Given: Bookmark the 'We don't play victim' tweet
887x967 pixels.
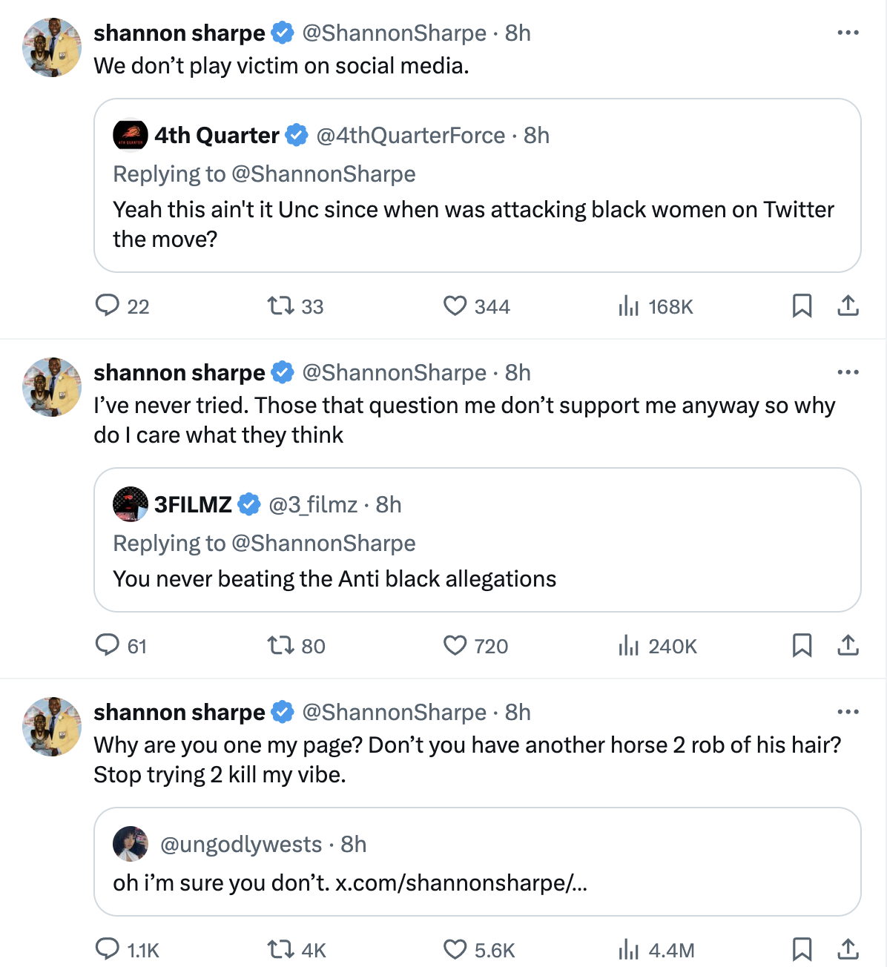Looking at the screenshot, I should click(x=802, y=306).
